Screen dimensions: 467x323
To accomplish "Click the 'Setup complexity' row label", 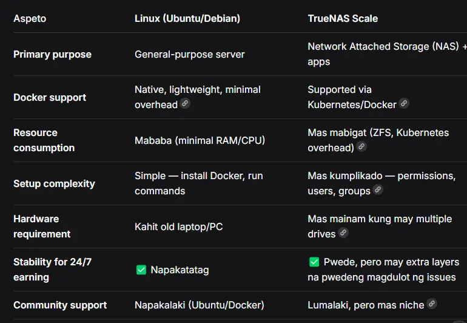I will pyautogui.click(x=54, y=183).
